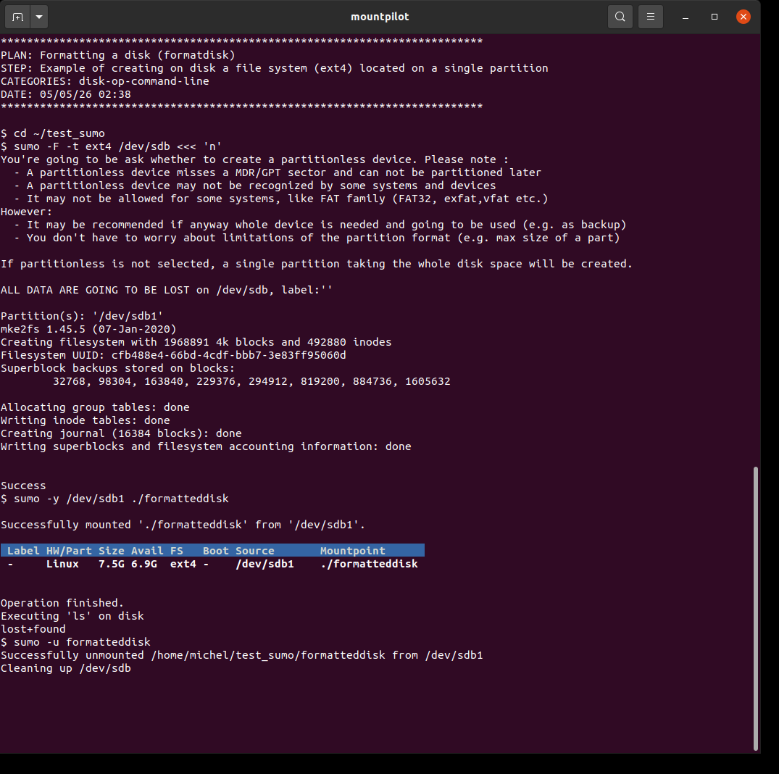Viewport: 779px width, 774px height.
Task: Expand the new tab dropdown arrow
Action: click(x=39, y=17)
